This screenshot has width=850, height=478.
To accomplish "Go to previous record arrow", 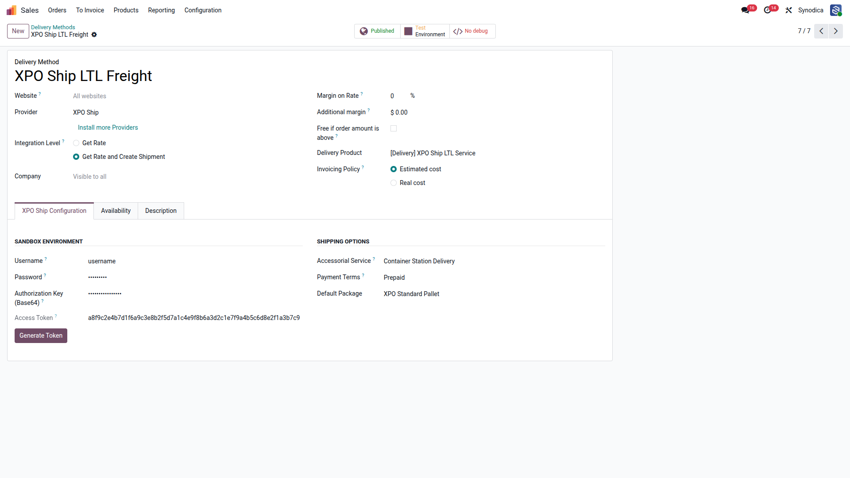I will coord(821,31).
